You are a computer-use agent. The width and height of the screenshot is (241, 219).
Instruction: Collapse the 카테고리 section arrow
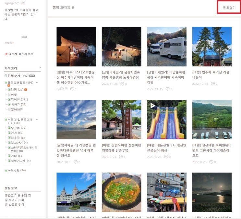point(40,68)
